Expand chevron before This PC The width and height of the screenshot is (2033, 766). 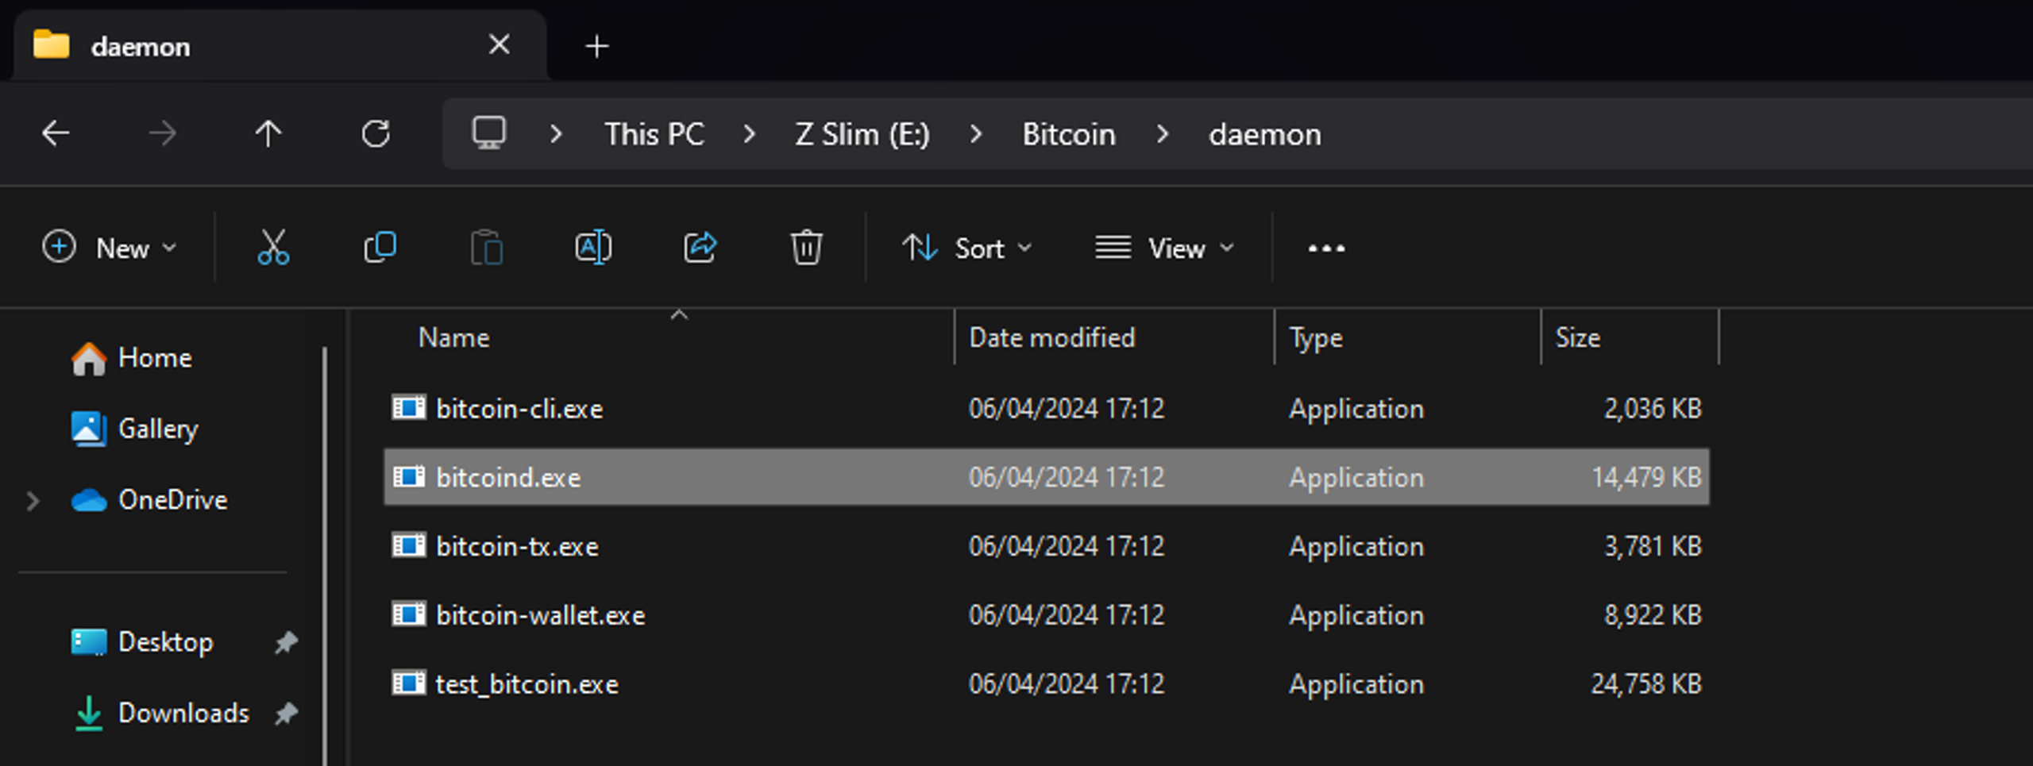coord(556,134)
